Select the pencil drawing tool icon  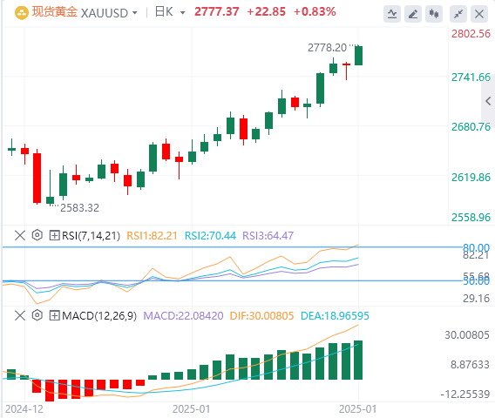click(x=413, y=14)
